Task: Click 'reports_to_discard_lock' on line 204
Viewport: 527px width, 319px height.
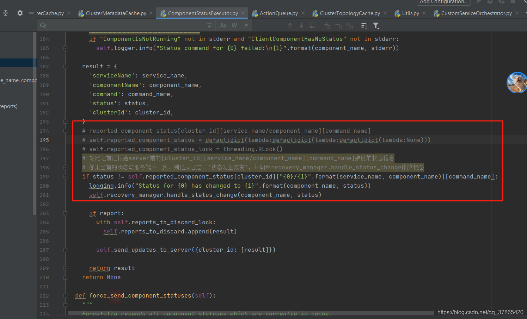Action: point(172,223)
